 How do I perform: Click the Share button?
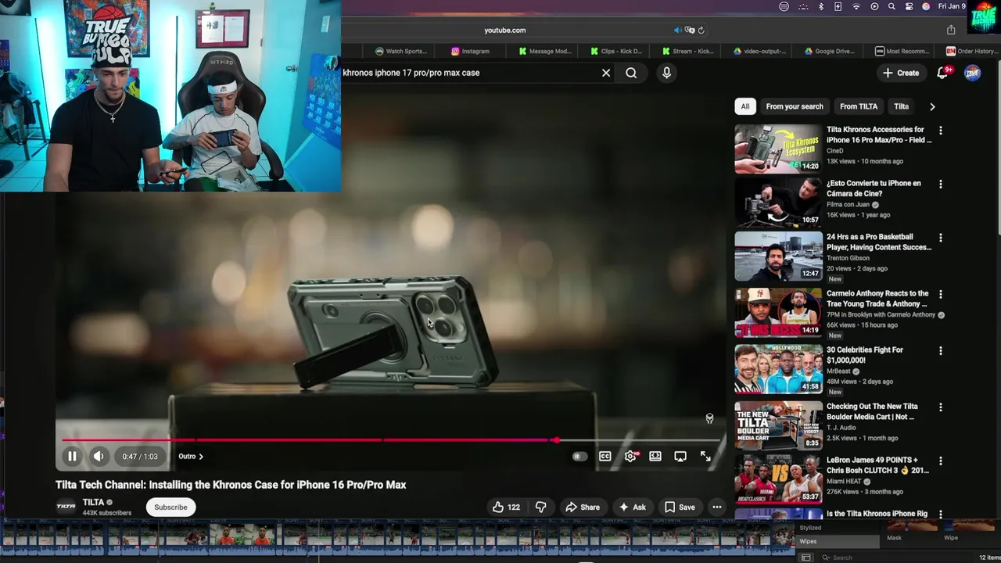pyautogui.click(x=583, y=507)
